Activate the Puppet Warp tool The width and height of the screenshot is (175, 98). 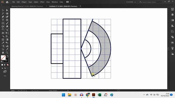3,33
